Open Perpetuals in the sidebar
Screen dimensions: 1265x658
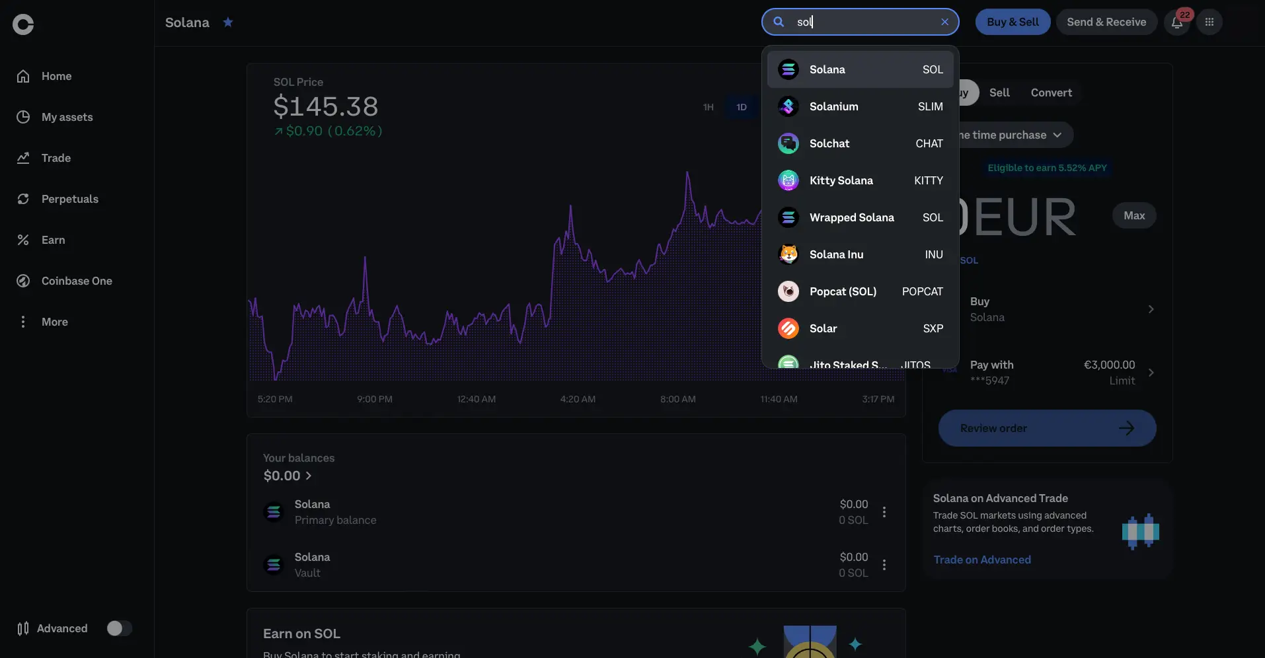(x=57, y=199)
